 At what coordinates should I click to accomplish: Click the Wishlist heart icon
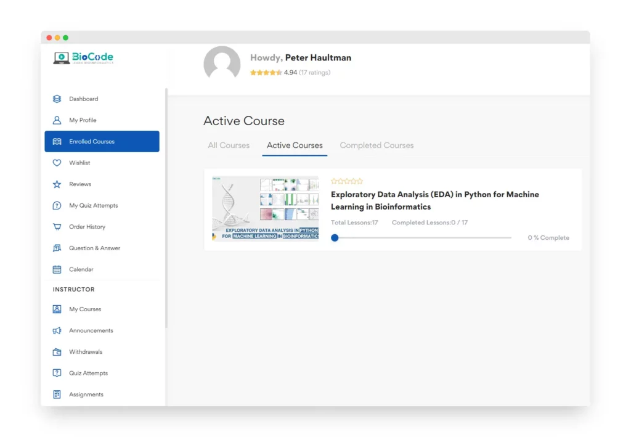click(x=57, y=163)
